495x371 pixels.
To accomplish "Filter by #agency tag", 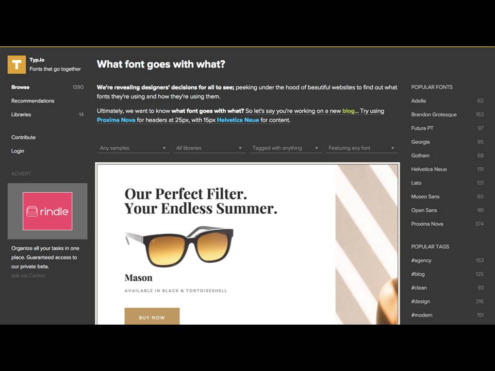I will tap(421, 261).
